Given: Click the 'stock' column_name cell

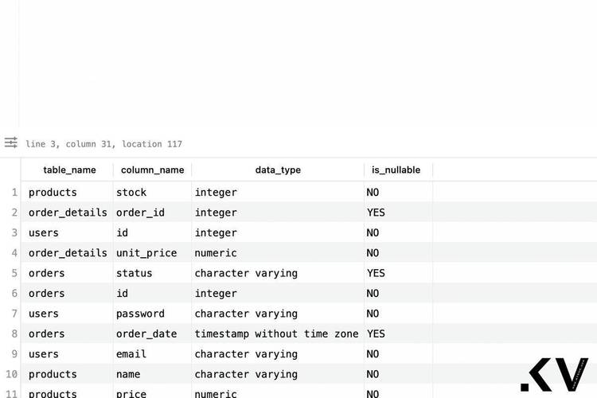Looking at the screenshot, I should point(131,193).
